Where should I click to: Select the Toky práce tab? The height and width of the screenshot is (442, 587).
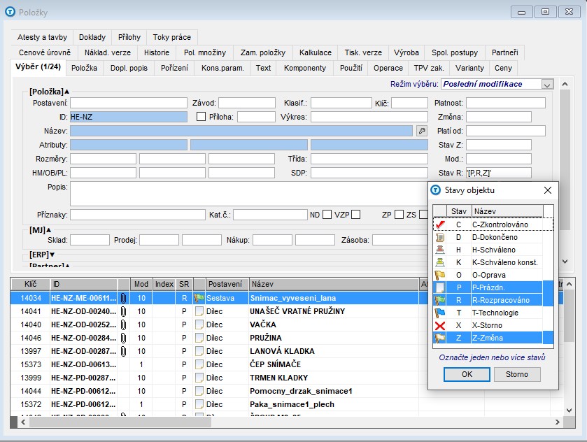pos(172,38)
